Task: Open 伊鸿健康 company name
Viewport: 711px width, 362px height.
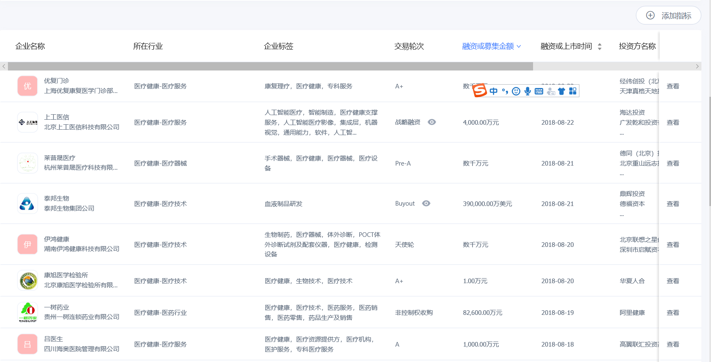Action: click(56, 239)
